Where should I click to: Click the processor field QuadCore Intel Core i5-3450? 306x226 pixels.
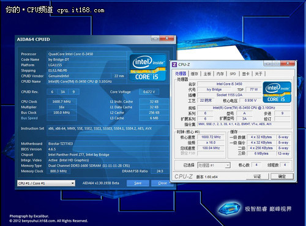[x=87, y=54]
